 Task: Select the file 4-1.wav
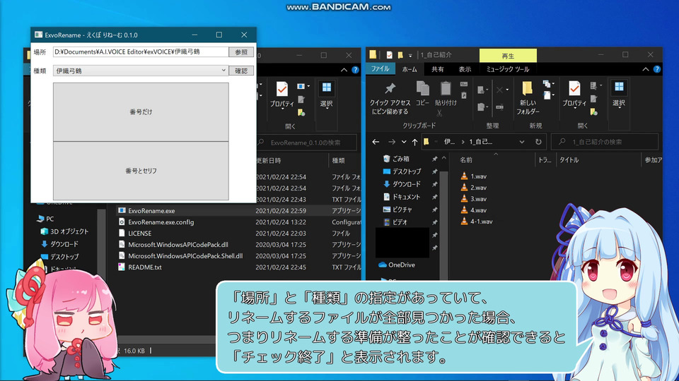tap(476, 221)
